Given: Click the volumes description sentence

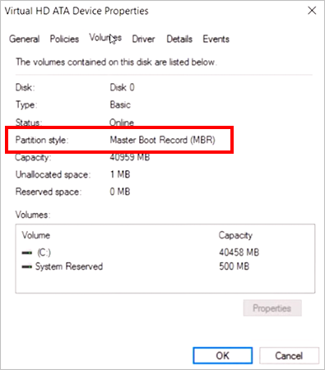Looking at the screenshot, I should [116, 62].
